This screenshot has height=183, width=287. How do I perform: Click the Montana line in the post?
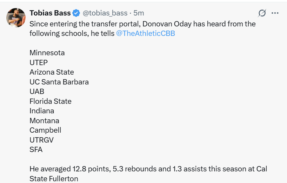click(44, 120)
